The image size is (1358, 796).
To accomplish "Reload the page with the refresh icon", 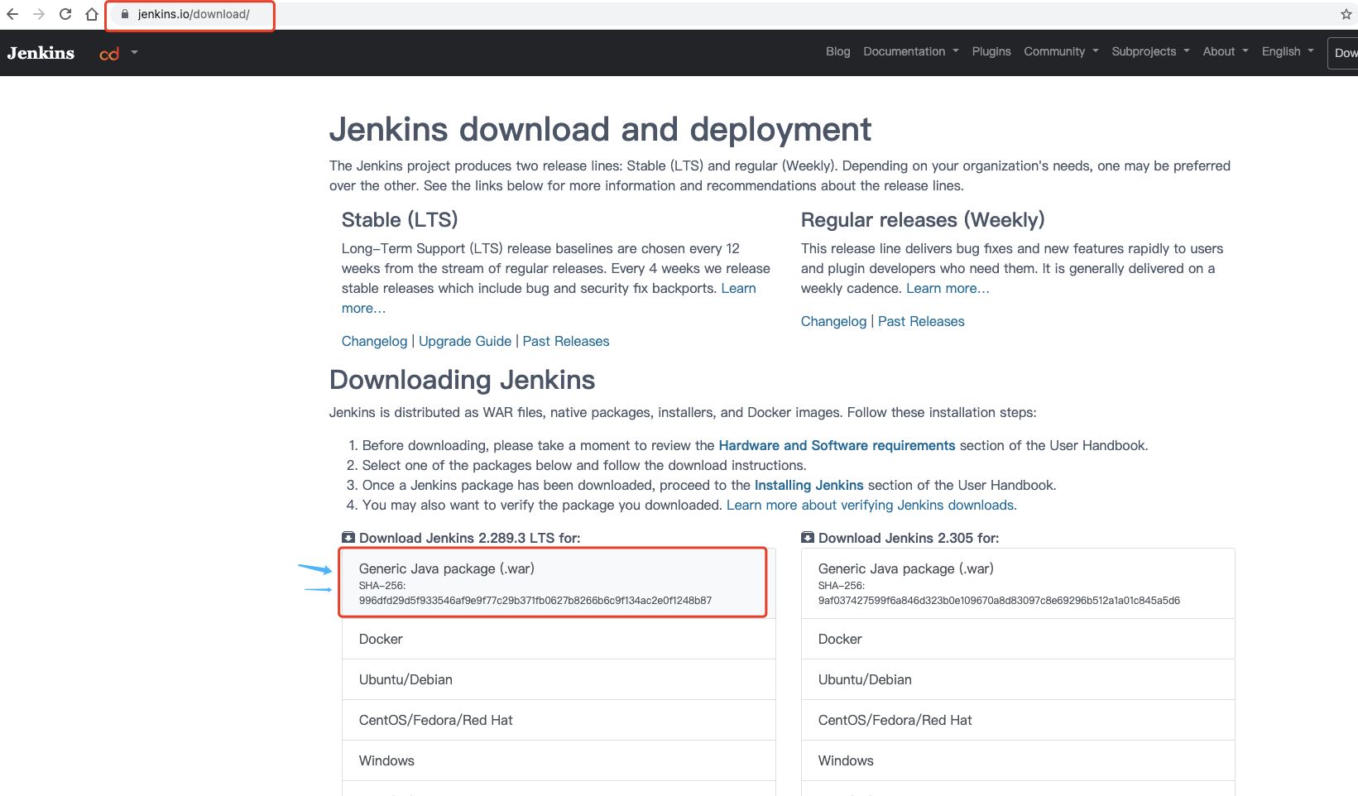I will (65, 14).
